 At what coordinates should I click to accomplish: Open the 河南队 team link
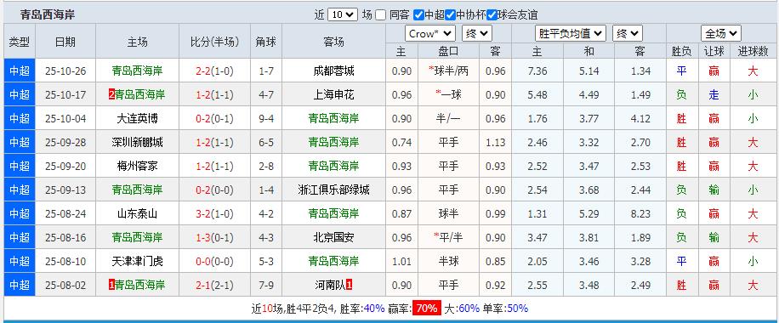click(329, 286)
